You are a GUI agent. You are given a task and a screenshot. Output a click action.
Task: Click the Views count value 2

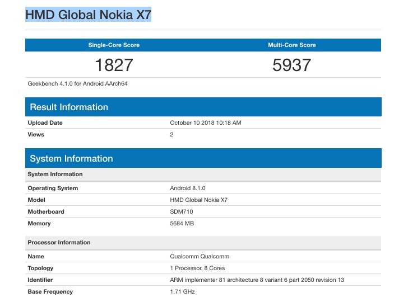tap(171, 135)
